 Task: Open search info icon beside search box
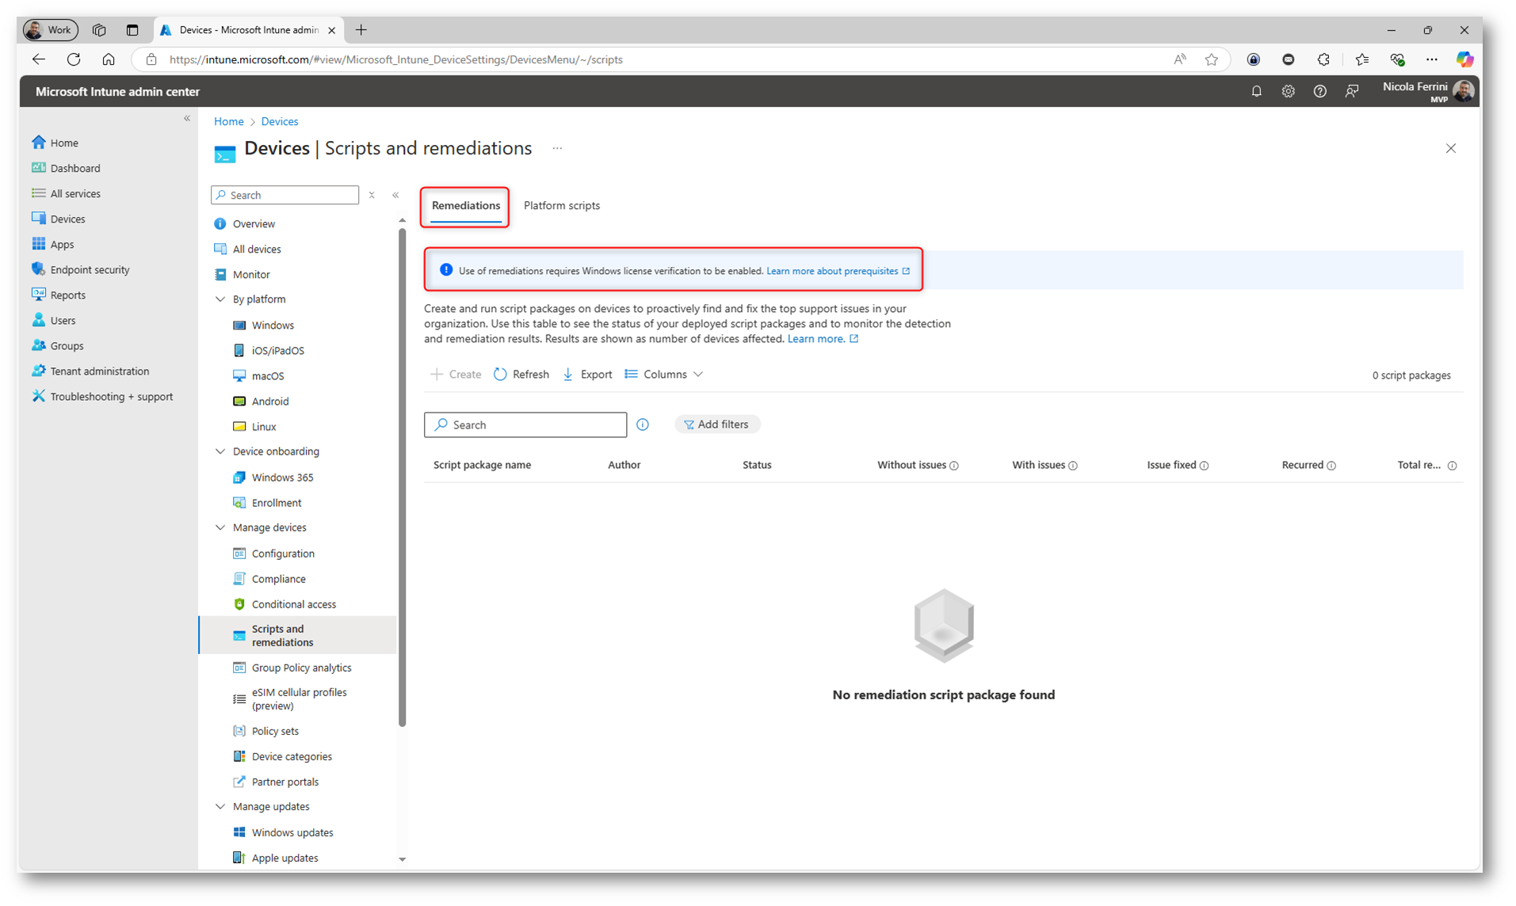pos(643,425)
